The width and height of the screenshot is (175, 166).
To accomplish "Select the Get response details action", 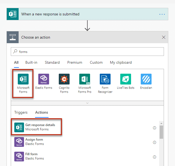I will (40, 127).
